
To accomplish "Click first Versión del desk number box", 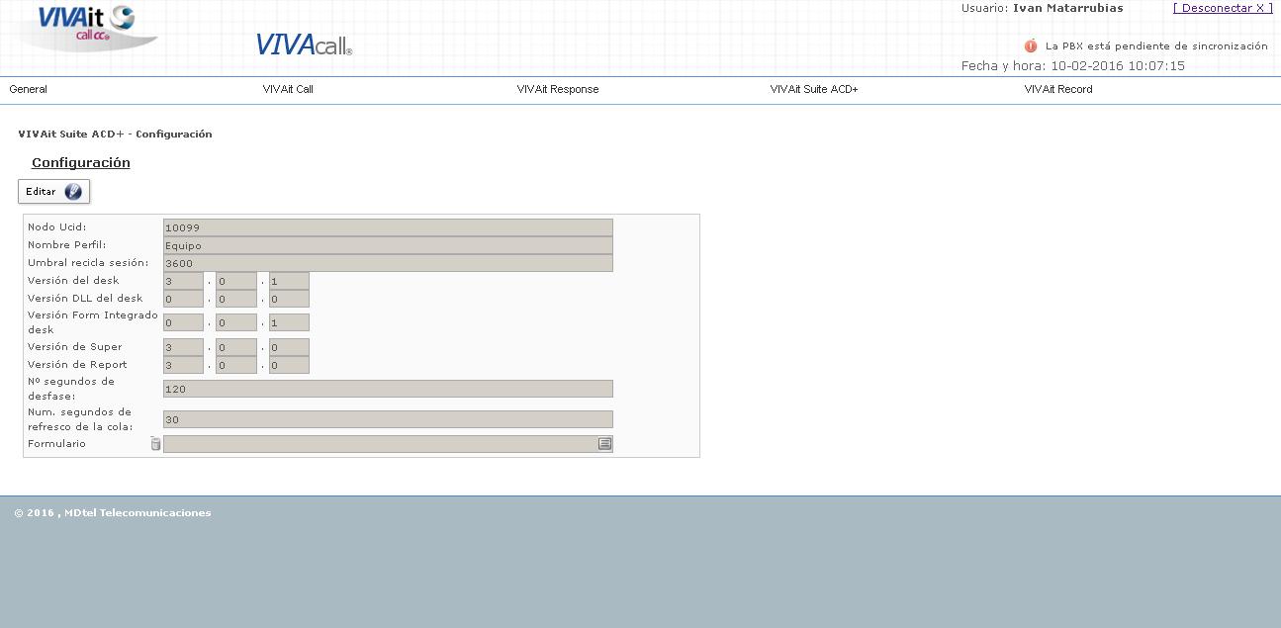I will tap(183, 281).
